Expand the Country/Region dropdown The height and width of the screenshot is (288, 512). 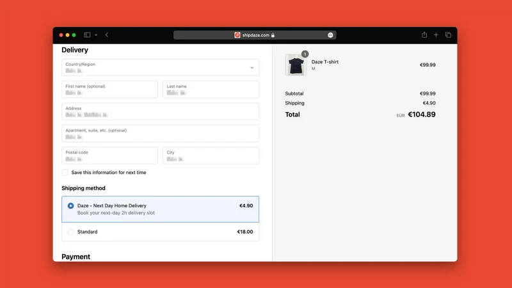[x=161, y=68]
